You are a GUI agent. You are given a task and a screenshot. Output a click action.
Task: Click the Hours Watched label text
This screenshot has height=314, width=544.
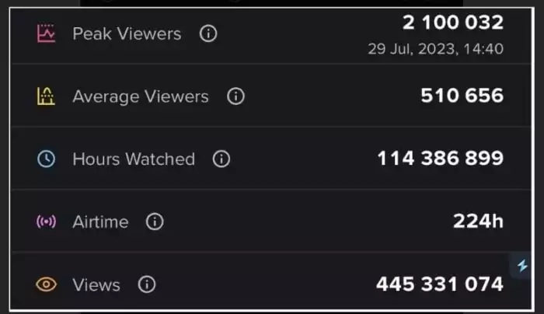(134, 159)
